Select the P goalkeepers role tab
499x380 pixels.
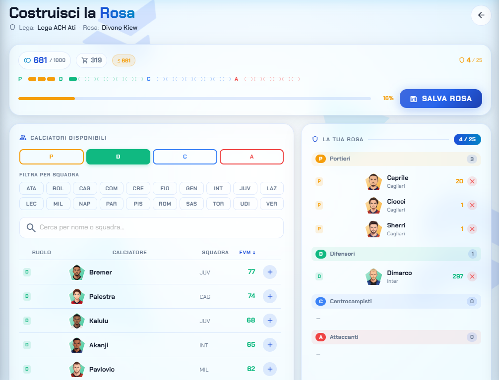click(x=52, y=157)
